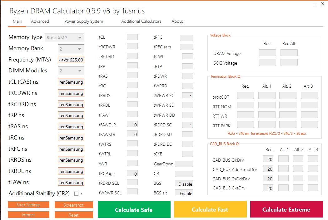Click the CAD_BUS AddrCmdDrv Rec. field
Screen dimensions: 328x220
268,169
